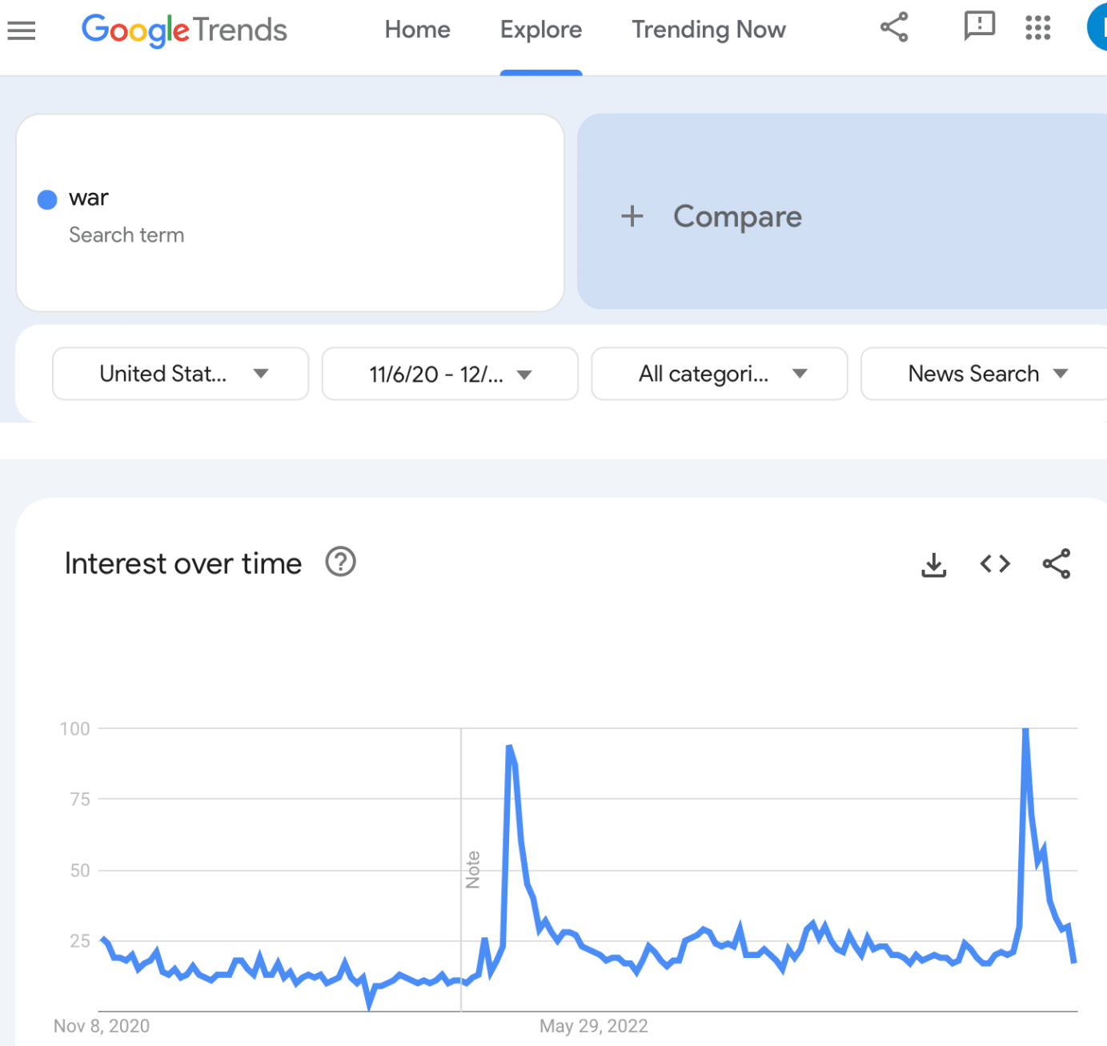The width and height of the screenshot is (1107, 1046).
Task: Expand the United States region dropdown
Action: [x=181, y=374]
